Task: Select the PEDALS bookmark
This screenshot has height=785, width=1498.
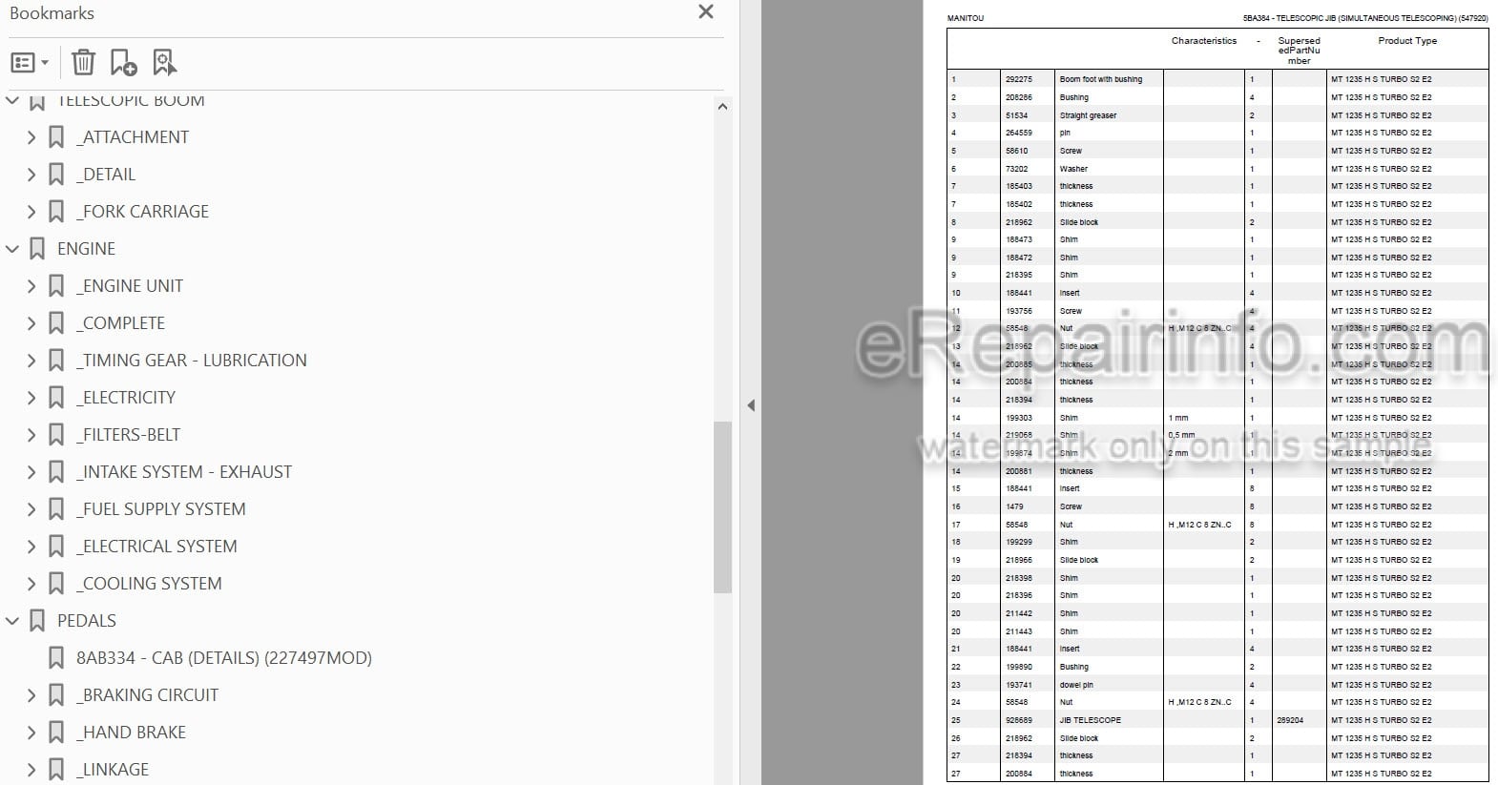Action: [86, 621]
